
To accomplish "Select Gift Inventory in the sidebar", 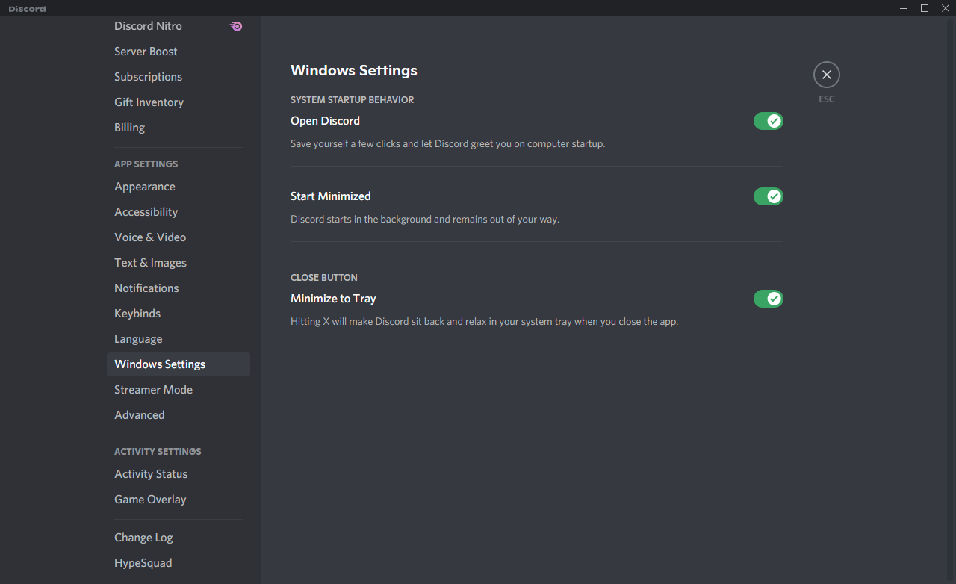I will pos(178,102).
